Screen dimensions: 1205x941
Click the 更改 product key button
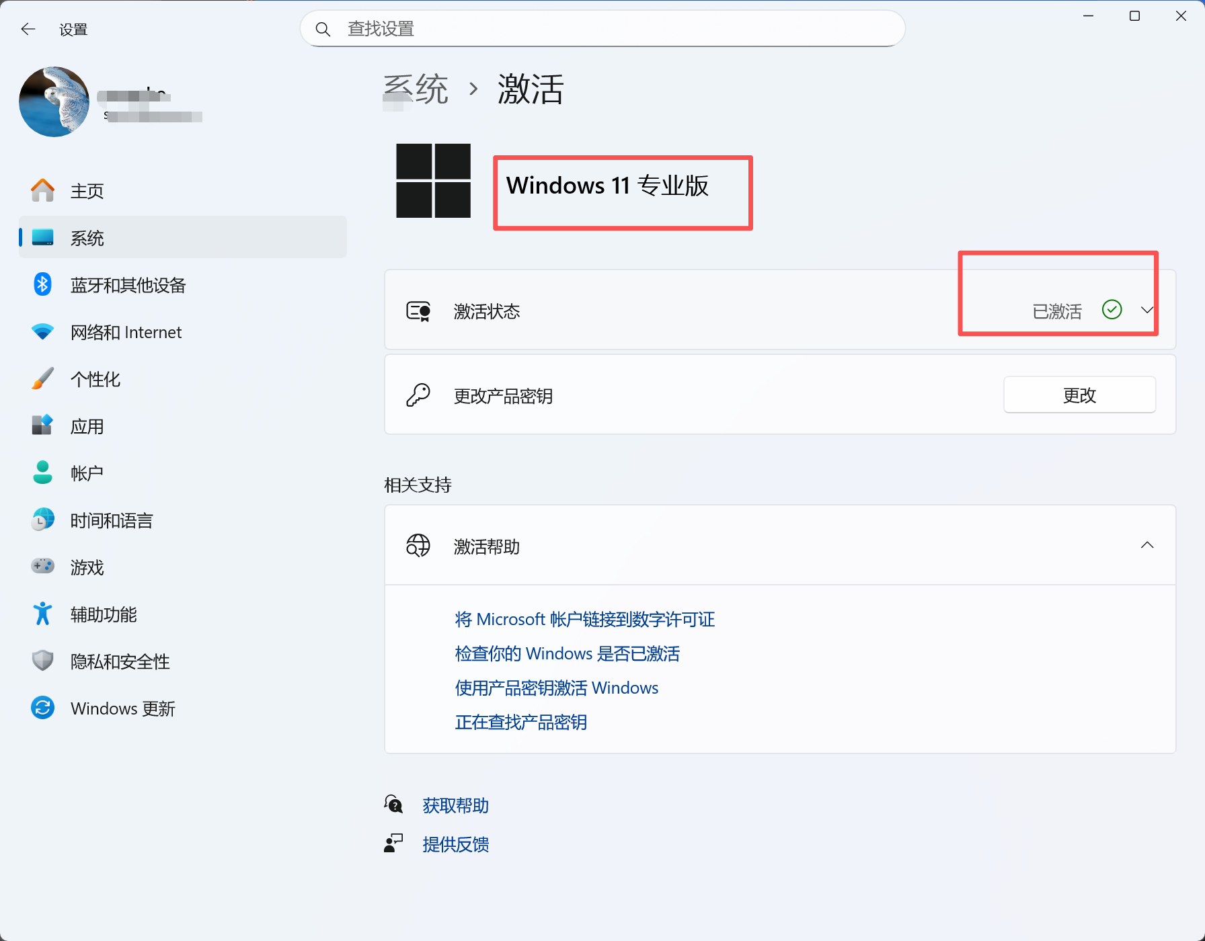pyautogui.click(x=1079, y=395)
